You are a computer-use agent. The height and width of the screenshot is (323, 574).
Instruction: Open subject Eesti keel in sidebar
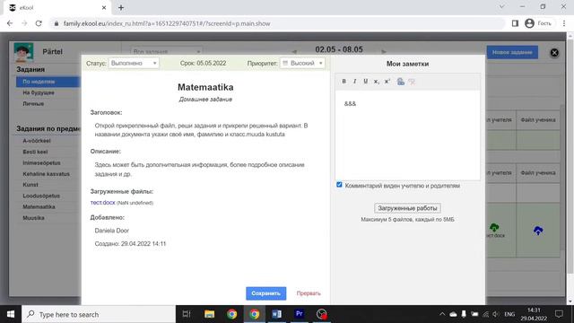pyautogui.click(x=35, y=152)
